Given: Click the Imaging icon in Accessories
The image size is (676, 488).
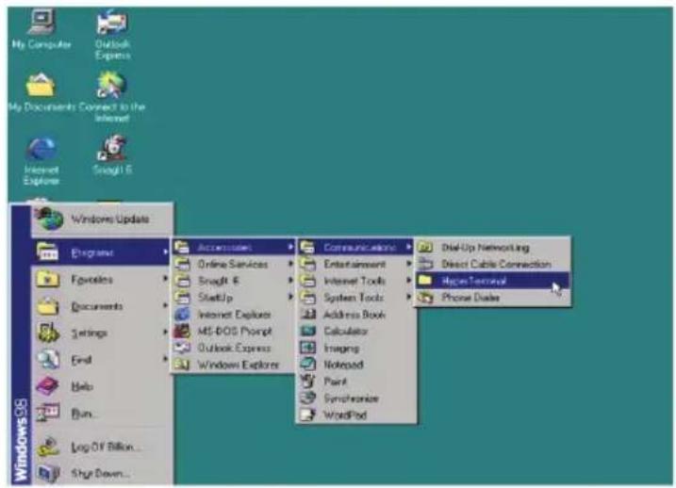Looking at the screenshot, I should pos(308,348).
